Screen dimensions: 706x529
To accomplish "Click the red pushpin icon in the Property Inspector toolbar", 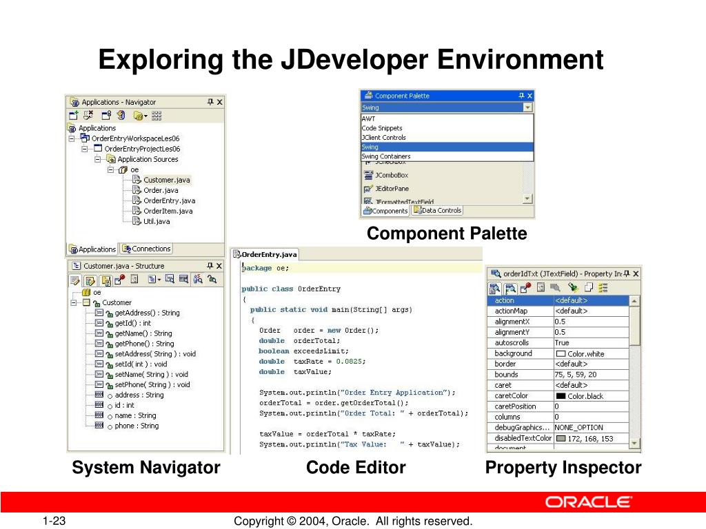I will pyautogui.click(x=525, y=287).
